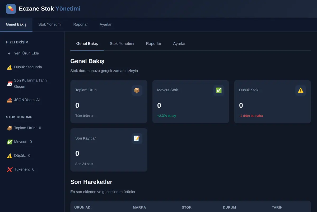Click the red X icon beside Tükenen
The width and height of the screenshot is (317, 212).
tap(10, 169)
